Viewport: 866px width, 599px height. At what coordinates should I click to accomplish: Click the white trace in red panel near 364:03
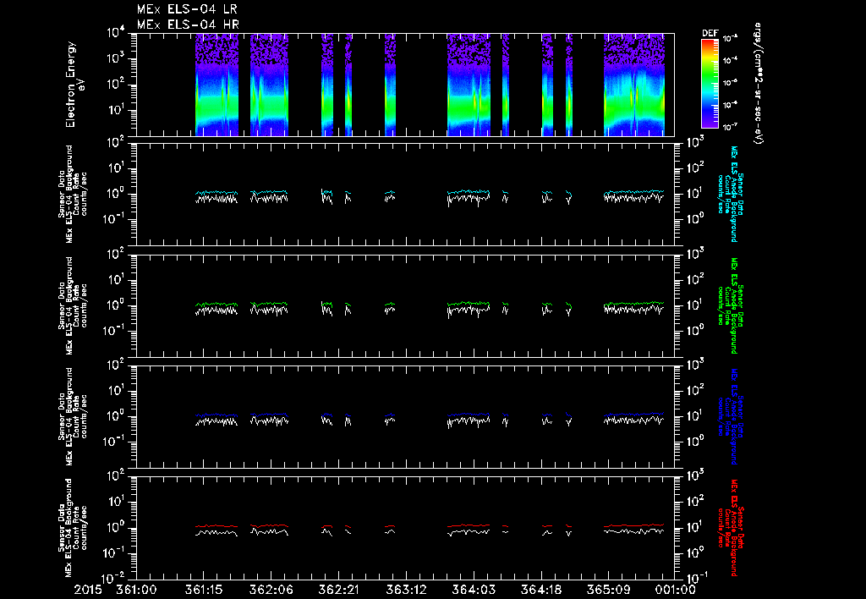click(469, 532)
